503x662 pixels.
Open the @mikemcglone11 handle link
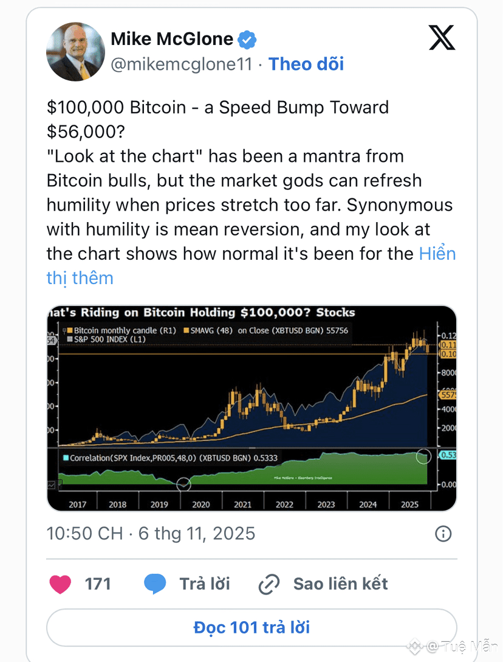coord(181,64)
